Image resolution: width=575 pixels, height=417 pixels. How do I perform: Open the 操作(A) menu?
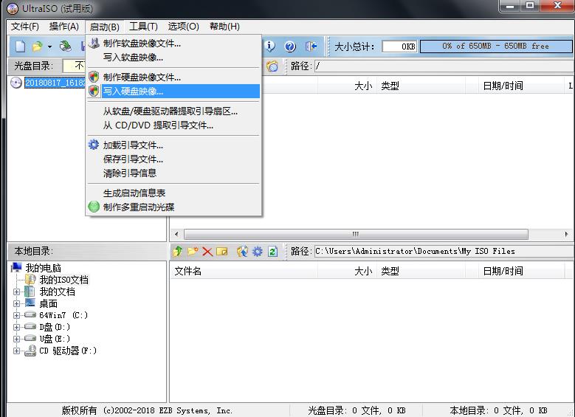tap(63, 27)
